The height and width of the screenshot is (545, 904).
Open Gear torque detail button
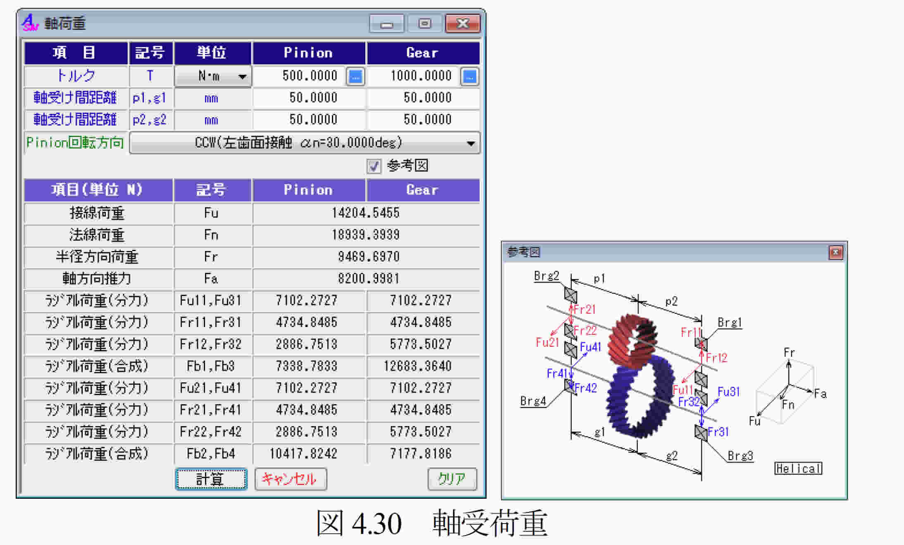pos(470,76)
